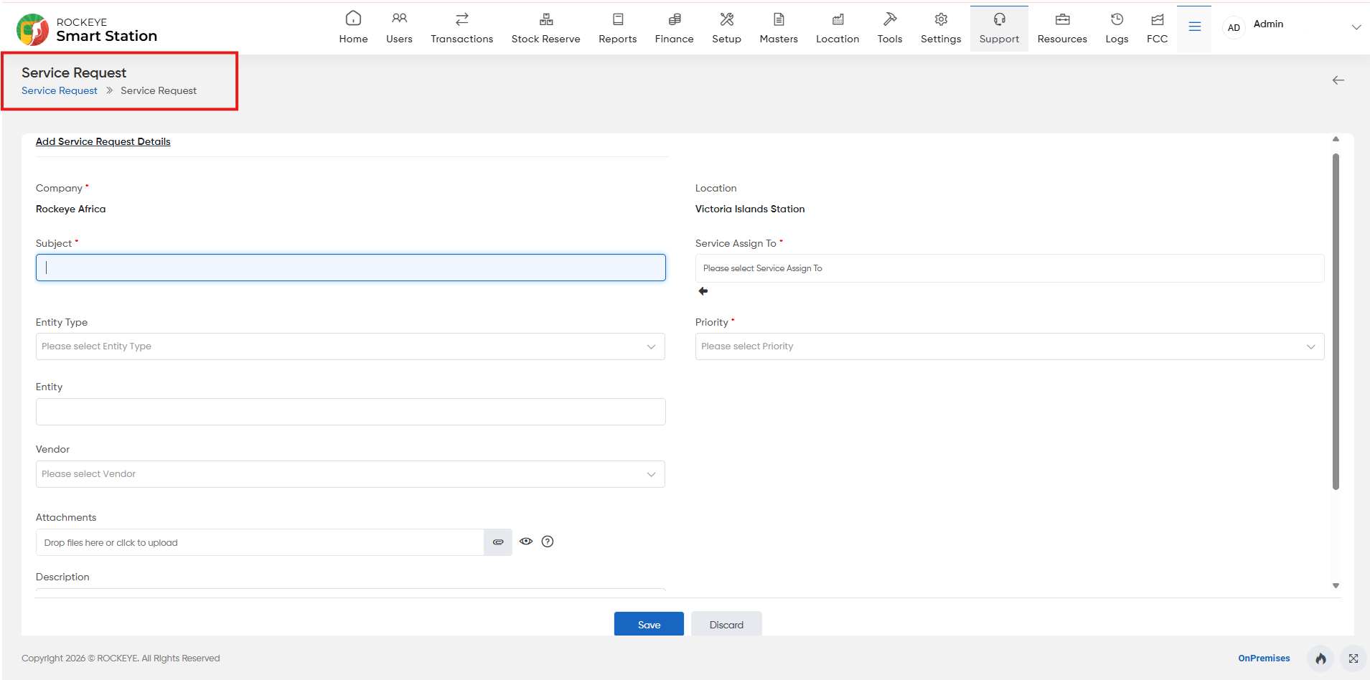The image size is (1370, 680).
Task: Click the attachment paperclip icon
Action: click(498, 542)
